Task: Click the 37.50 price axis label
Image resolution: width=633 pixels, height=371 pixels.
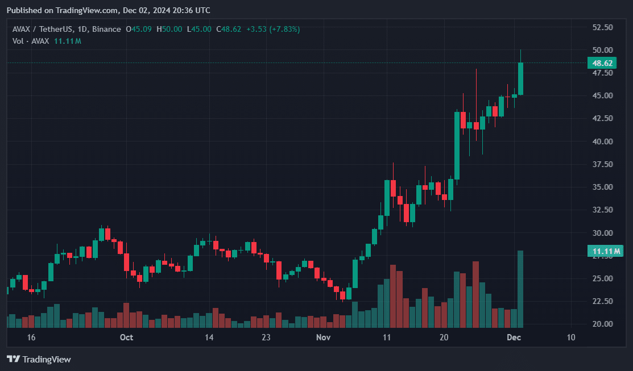Action: pyautogui.click(x=602, y=164)
